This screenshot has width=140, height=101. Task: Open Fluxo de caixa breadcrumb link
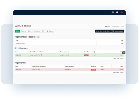(115, 26)
